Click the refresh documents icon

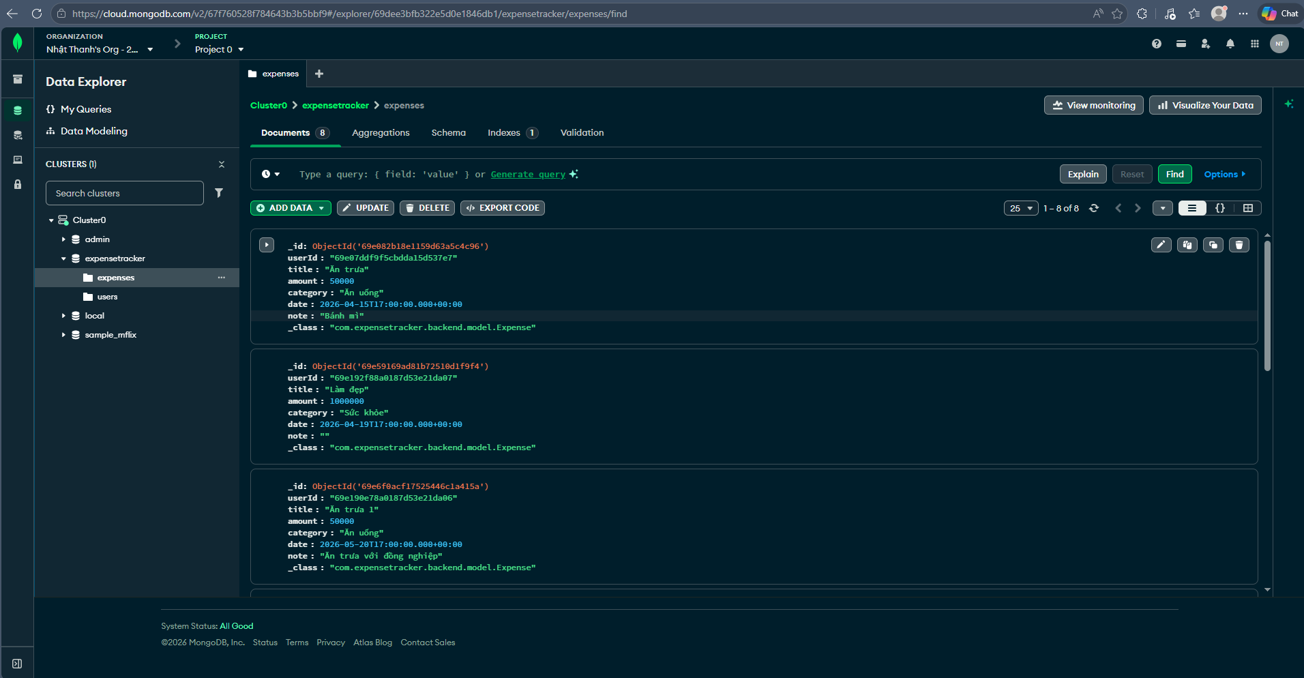pos(1094,208)
